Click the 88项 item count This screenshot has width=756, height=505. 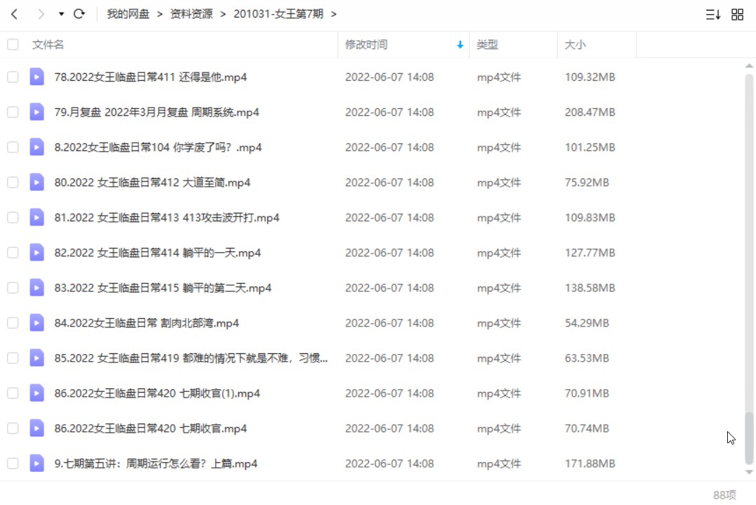(x=724, y=495)
